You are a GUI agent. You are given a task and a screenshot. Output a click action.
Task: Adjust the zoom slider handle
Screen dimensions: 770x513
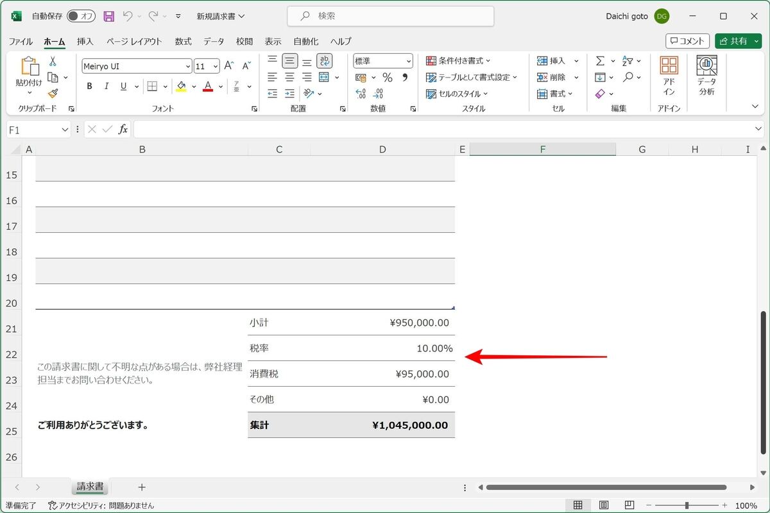687,505
